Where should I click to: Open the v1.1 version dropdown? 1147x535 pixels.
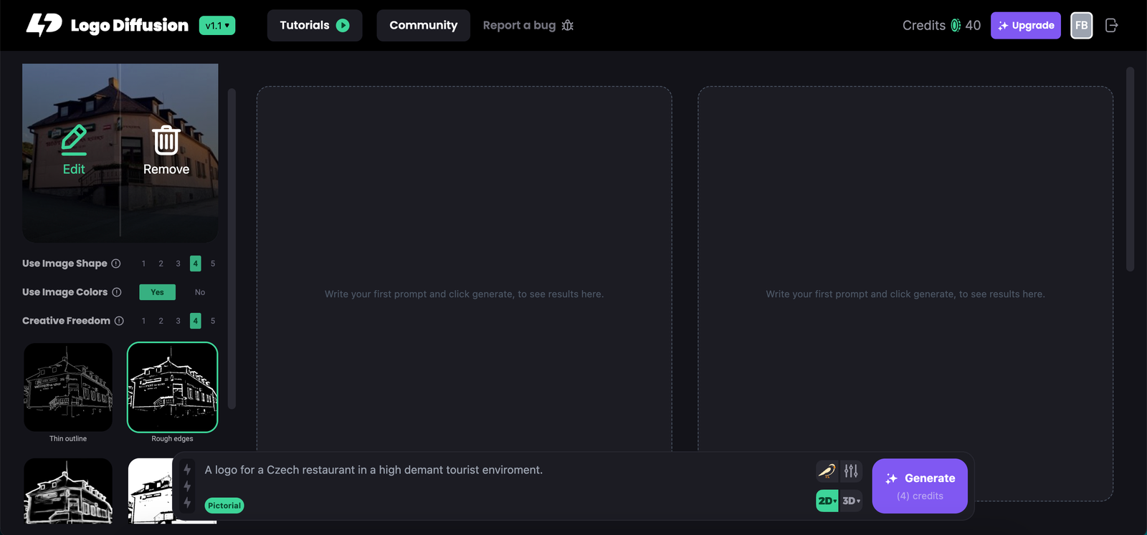pos(217,26)
